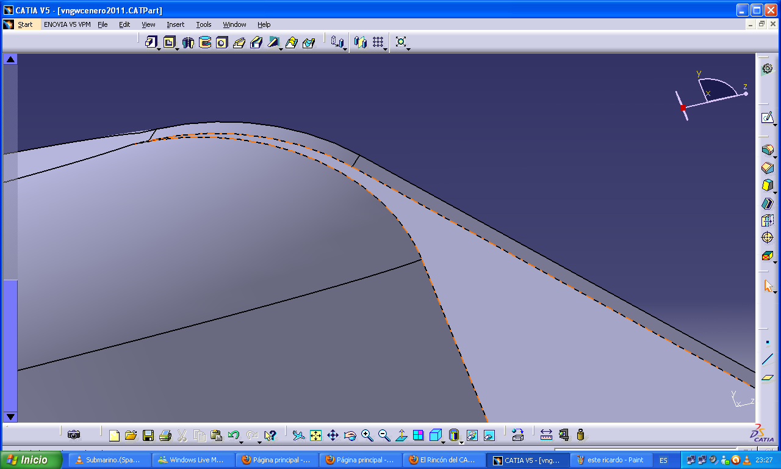Select the Pocket tool
This screenshot has height=469, width=781.
pos(169,42)
